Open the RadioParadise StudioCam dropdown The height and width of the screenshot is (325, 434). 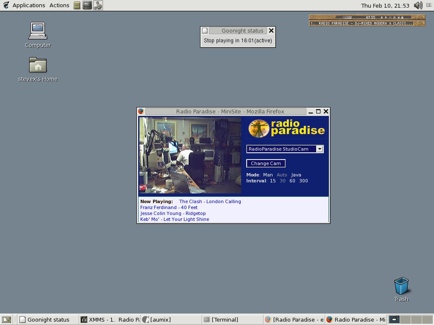[285, 149]
